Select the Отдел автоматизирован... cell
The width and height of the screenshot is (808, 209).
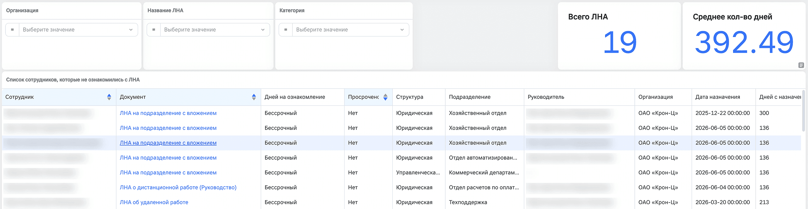point(484,158)
